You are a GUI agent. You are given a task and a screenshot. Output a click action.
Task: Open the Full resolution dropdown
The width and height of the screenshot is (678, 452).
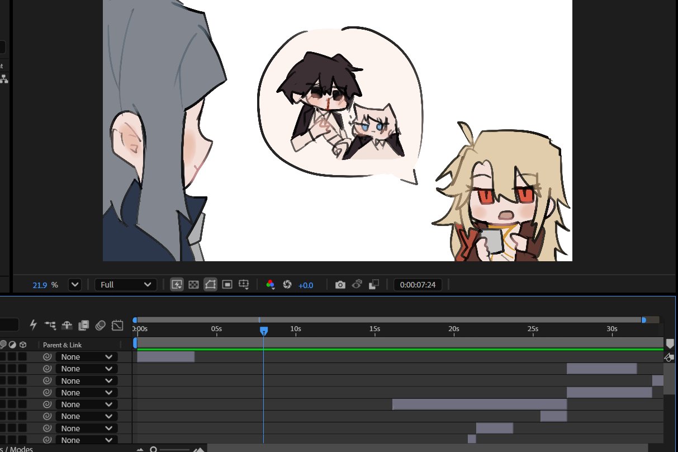click(126, 285)
